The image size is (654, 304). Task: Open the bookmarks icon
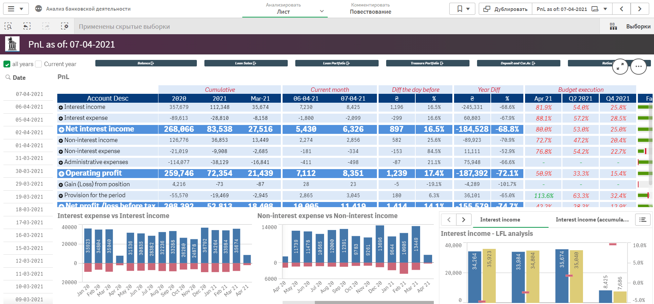pos(460,9)
